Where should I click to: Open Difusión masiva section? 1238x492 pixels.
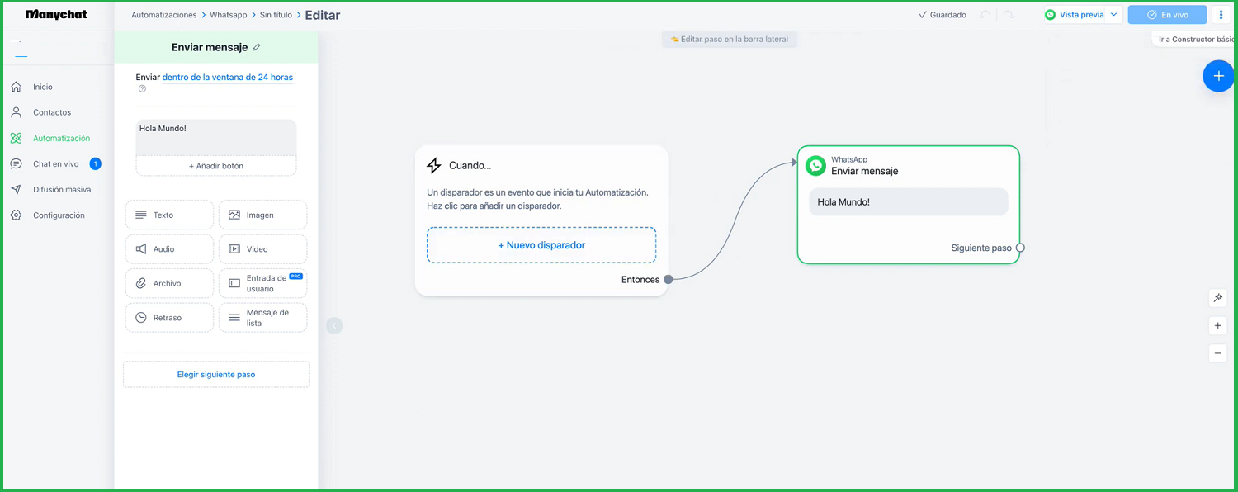click(x=62, y=190)
